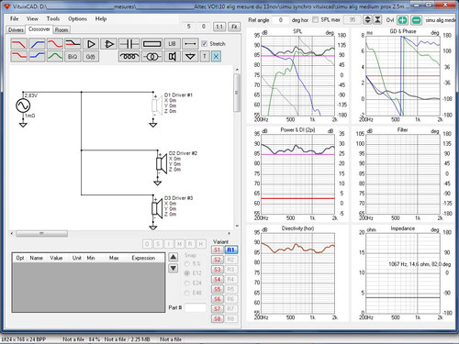Place a resistor component
459x344 pixels.
[152, 44]
